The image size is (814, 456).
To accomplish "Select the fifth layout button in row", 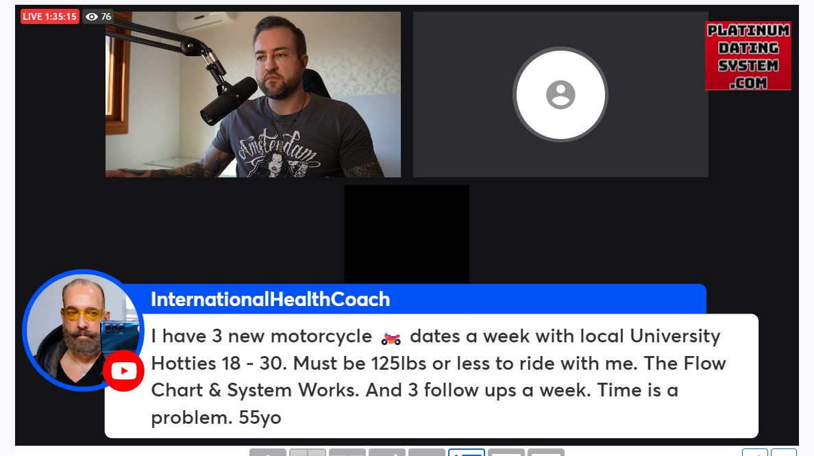I will (x=427, y=453).
